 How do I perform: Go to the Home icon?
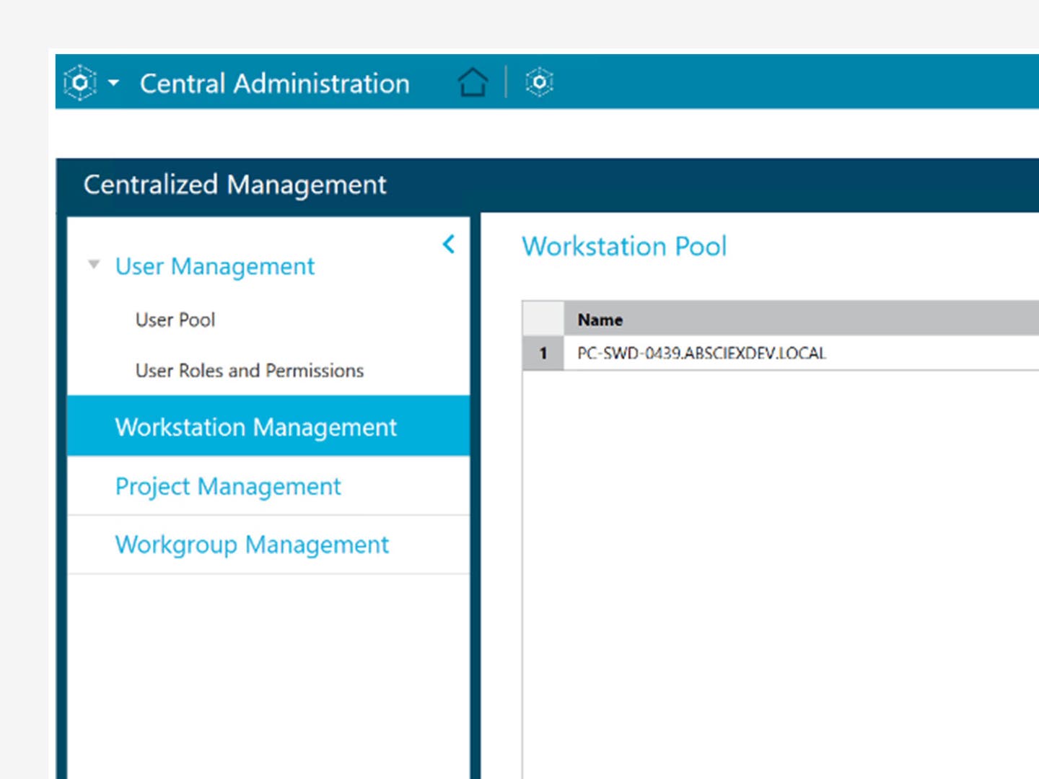pos(473,82)
